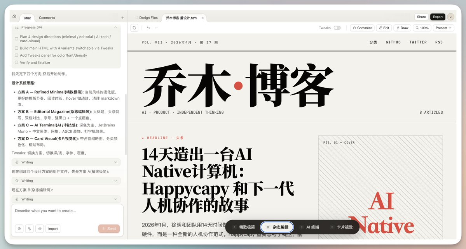Redo the last change

pyautogui.click(x=156, y=28)
